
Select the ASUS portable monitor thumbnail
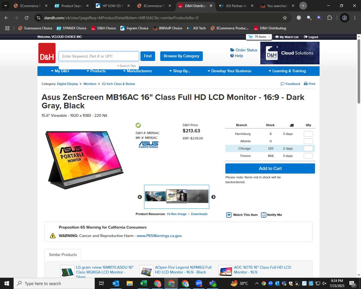(x=177, y=196)
